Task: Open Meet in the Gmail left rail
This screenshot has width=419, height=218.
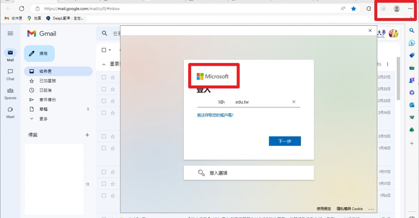Action: tap(10, 112)
